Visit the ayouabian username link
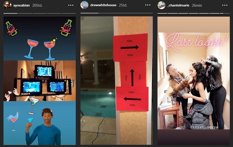The image size is (233, 147). pos(21,5)
